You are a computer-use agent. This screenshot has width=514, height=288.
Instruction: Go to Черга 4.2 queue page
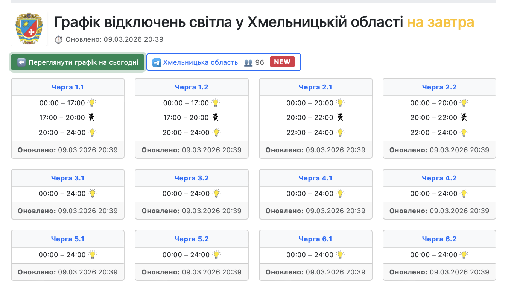(439, 178)
